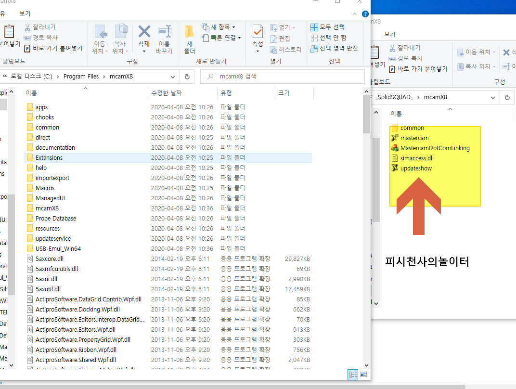Switch to large icons view at bottom right
The width and height of the screenshot is (516, 389).
363,375
